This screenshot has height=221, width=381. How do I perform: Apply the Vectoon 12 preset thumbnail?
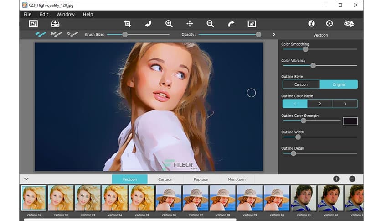click(x=330, y=198)
